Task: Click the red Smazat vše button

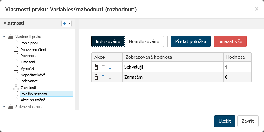Action: point(230,41)
